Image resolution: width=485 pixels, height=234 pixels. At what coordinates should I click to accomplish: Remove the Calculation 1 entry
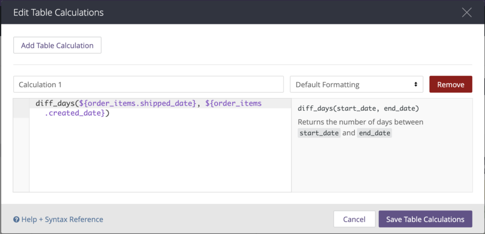[x=451, y=85]
